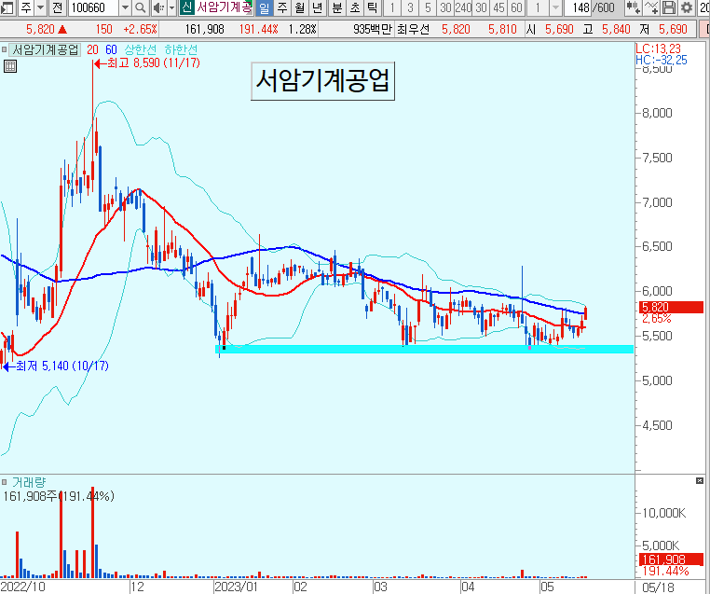
Task: Toggle the square marker before 거래량
Action: pyautogui.click(x=4, y=482)
